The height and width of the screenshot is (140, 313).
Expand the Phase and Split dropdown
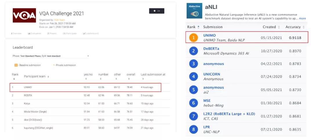tap(51, 56)
